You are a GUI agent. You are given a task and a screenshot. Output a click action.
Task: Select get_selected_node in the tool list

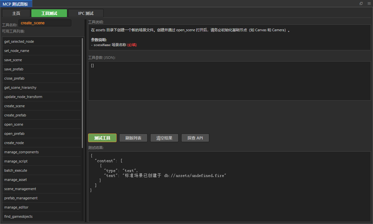click(x=41, y=41)
